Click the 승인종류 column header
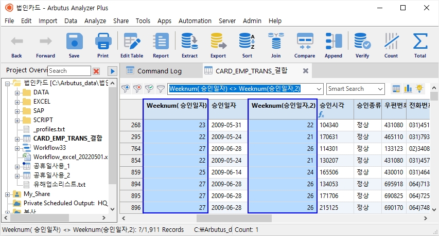The width and height of the screenshot is (439, 236). coord(367,109)
